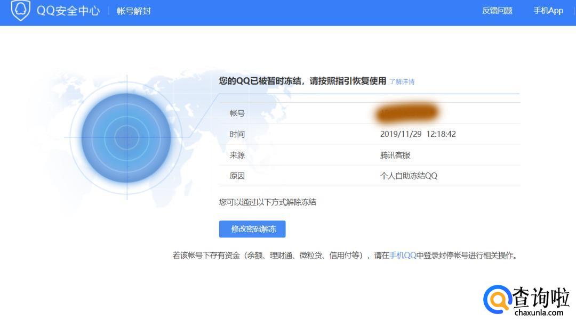Screen dimensions: 576x329
Task: Click the blue radar circle graphic
Action: pos(126,138)
